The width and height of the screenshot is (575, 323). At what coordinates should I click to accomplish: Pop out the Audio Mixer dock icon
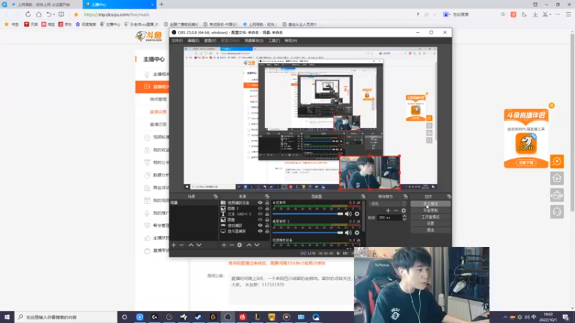[363, 197]
